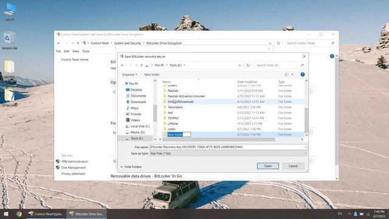The image size is (389, 219).
Task: Open the view options dropdown arrow
Action: [x=292, y=74]
